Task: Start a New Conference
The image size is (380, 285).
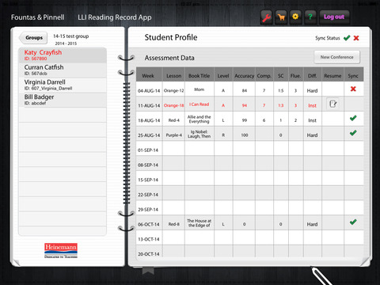Action: pyautogui.click(x=336, y=57)
